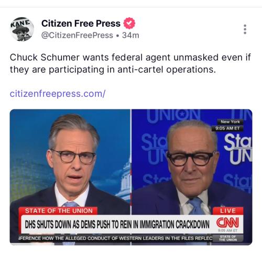Click the KANE text in the avatar
Image resolution: width=262 pixels, height=256 pixels.
(20, 23)
